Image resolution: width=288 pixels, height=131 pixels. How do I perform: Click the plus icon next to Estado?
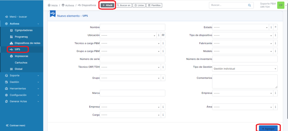coord(275,27)
